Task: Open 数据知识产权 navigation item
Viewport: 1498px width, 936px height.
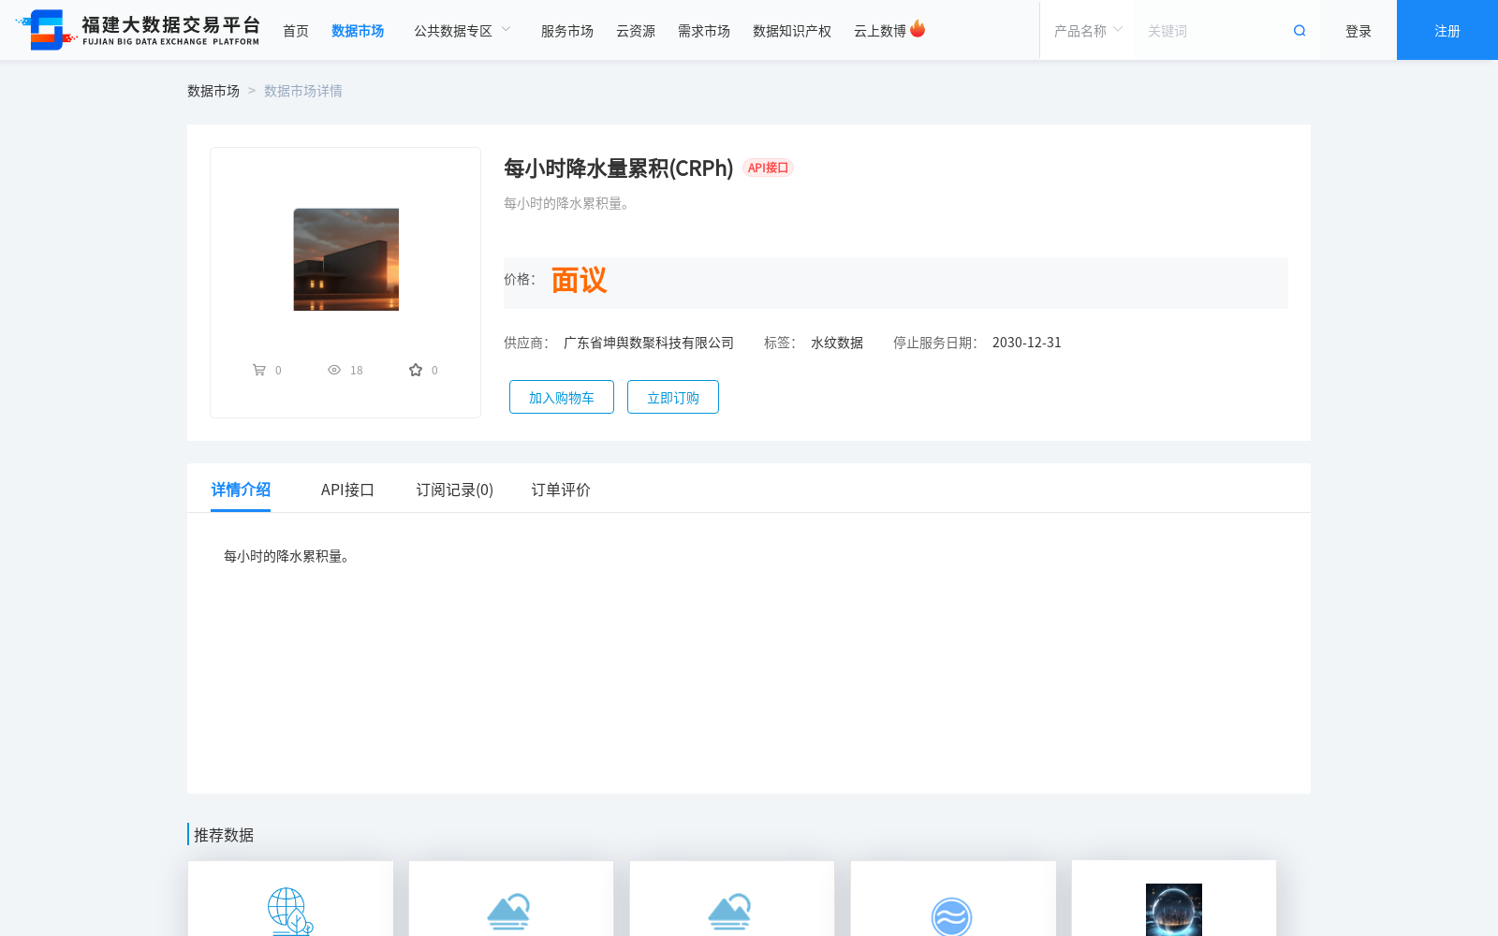Action: coord(792,31)
